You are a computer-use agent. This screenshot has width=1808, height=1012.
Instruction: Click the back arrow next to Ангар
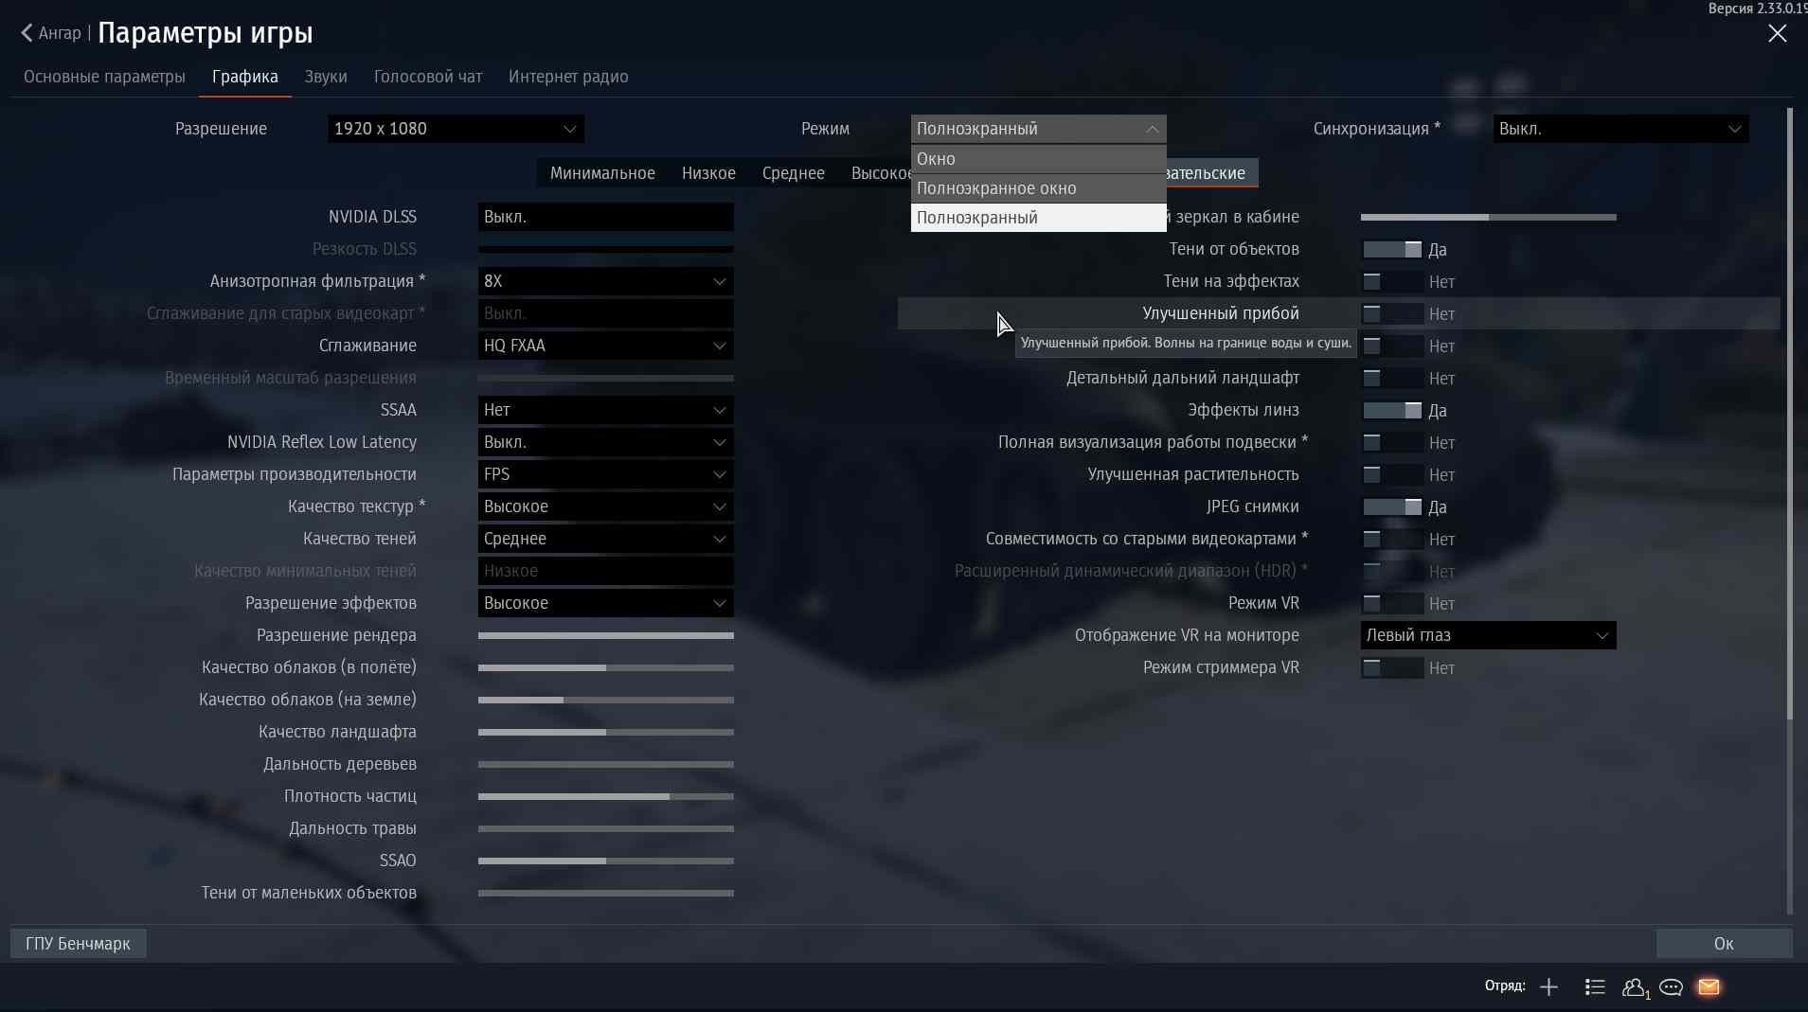coord(27,33)
